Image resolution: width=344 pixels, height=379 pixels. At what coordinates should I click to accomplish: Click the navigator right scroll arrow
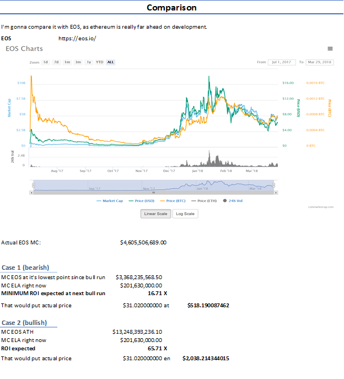pos(276,193)
